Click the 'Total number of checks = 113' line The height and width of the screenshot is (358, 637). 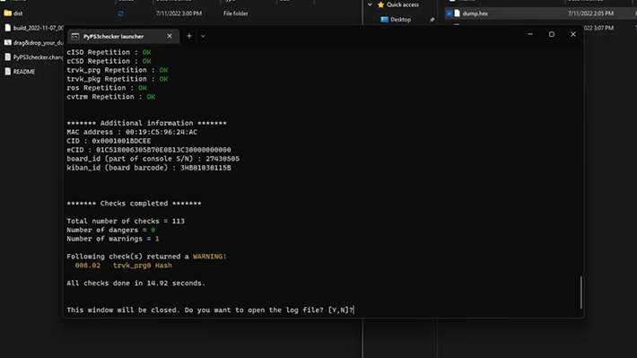(x=126, y=221)
